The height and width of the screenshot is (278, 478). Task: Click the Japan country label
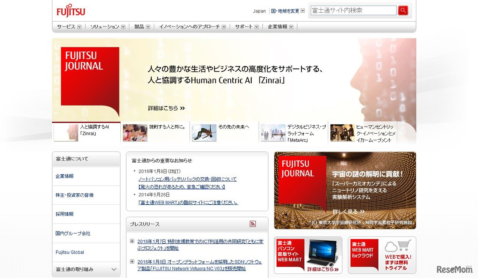click(x=259, y=11)
